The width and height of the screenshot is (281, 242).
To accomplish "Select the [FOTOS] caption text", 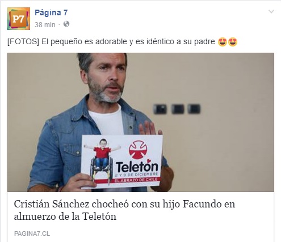I will point(23,41).
